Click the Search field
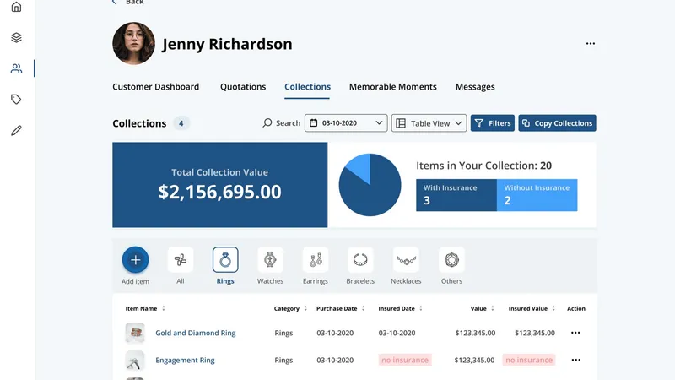The height and width of the screenshot is (380, 675). click(x=282, y=122)
